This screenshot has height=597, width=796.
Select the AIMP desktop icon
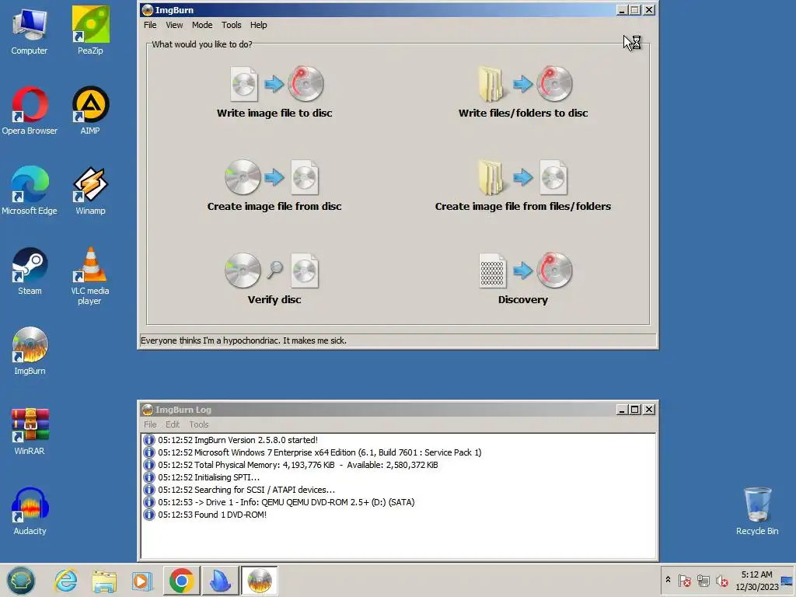90,111
